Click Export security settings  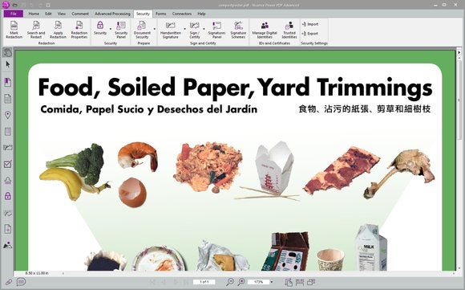310,34
